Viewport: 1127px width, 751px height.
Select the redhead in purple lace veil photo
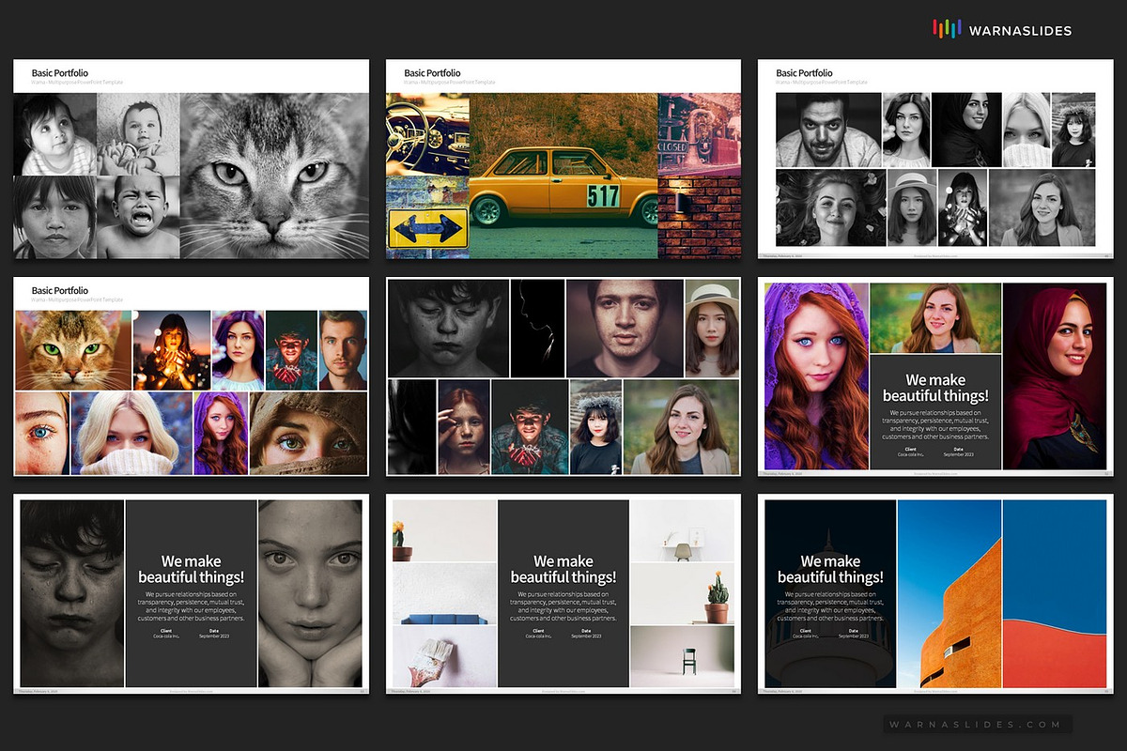point(816,375)
